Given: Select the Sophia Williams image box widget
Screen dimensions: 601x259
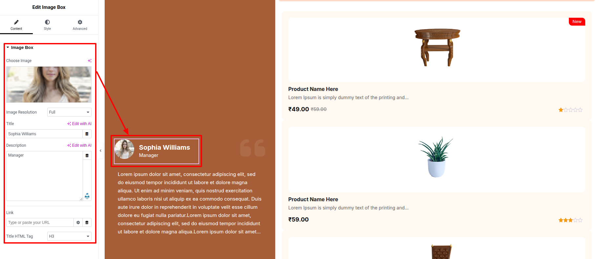Looking at the screenshot, I should 156,151.
